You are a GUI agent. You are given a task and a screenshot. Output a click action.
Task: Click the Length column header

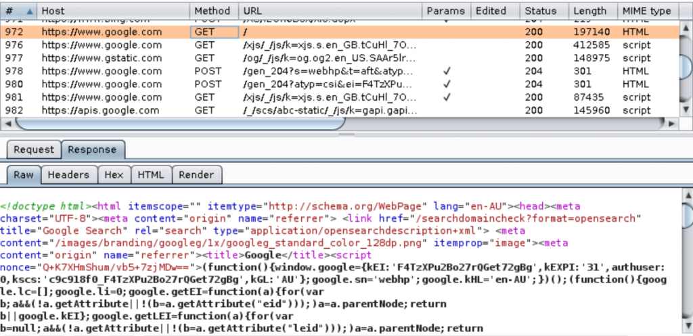tap(590, 11)
